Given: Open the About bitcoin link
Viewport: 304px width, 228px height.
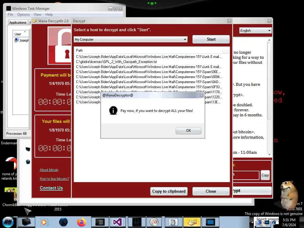Looking at the screenshot, I should tap(49, 170).
